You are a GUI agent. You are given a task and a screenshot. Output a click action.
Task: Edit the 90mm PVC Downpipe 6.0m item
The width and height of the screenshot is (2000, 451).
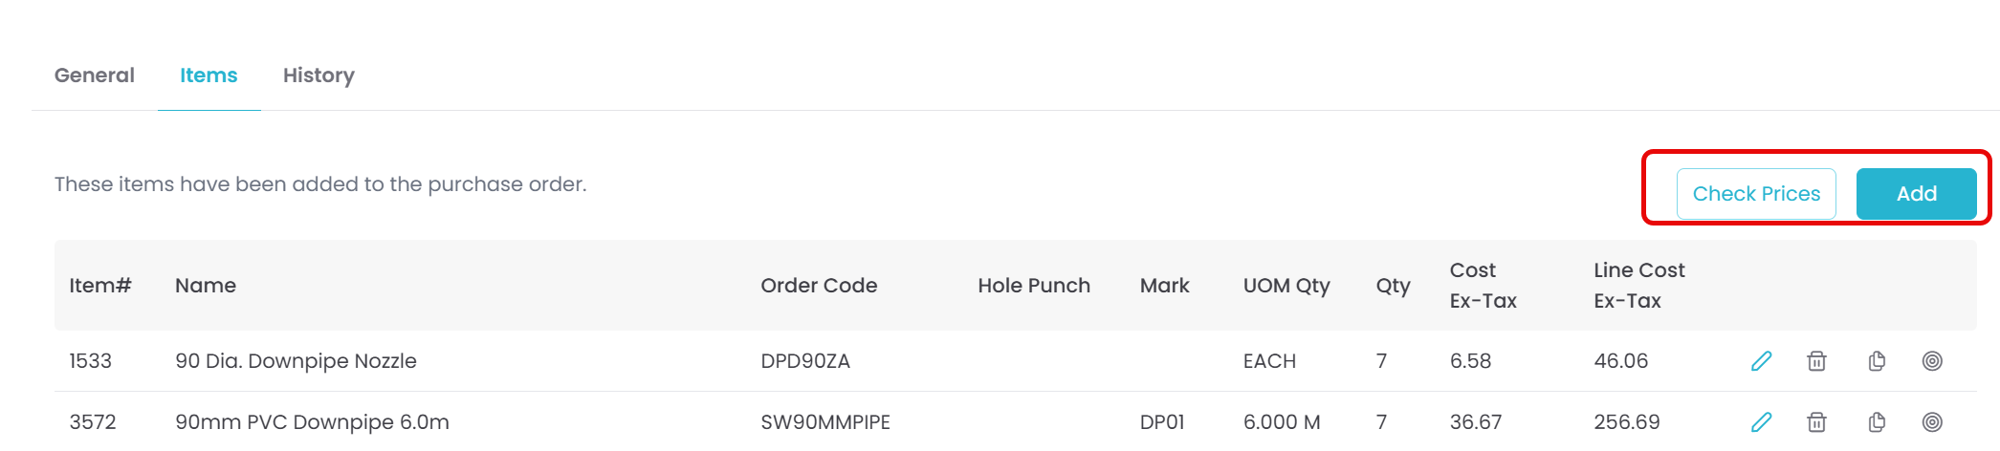[1761, 422]
